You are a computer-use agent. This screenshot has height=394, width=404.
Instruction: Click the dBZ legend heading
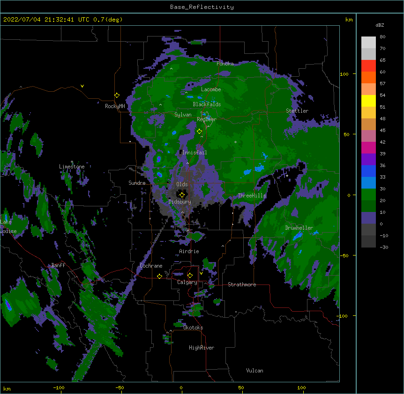[x=380, y=25]
